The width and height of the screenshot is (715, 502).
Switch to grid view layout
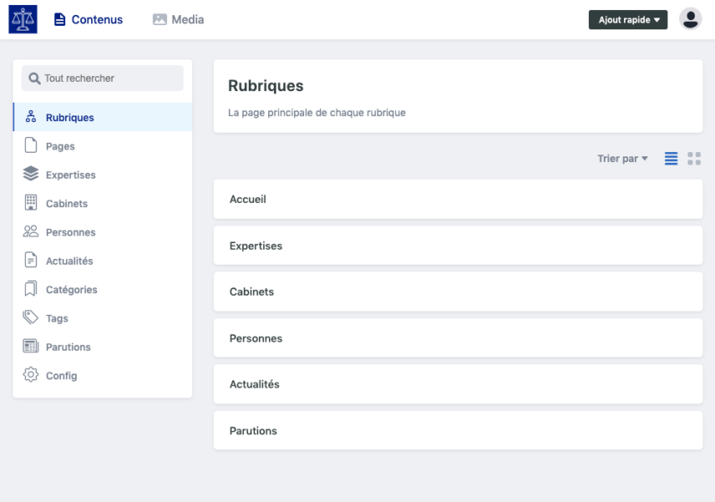[694, 159]
